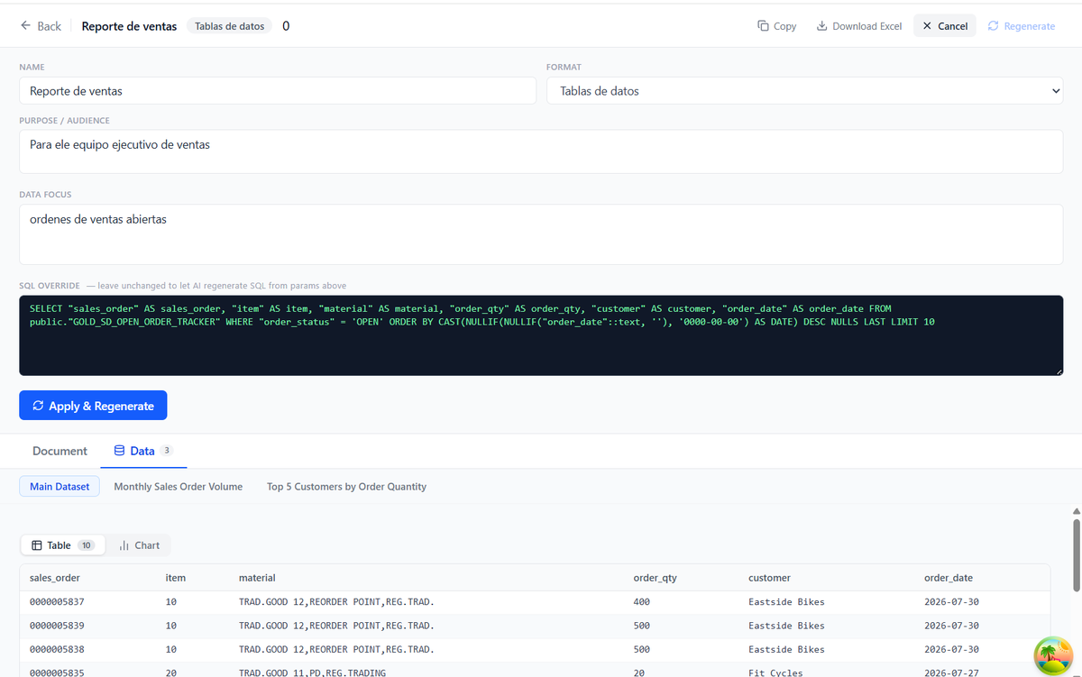Open Monthly Sales Order Volume dataset

pos(179,487)
